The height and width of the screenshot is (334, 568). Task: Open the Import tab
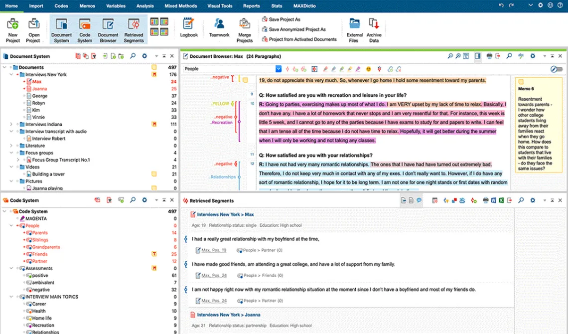[36, 6]
